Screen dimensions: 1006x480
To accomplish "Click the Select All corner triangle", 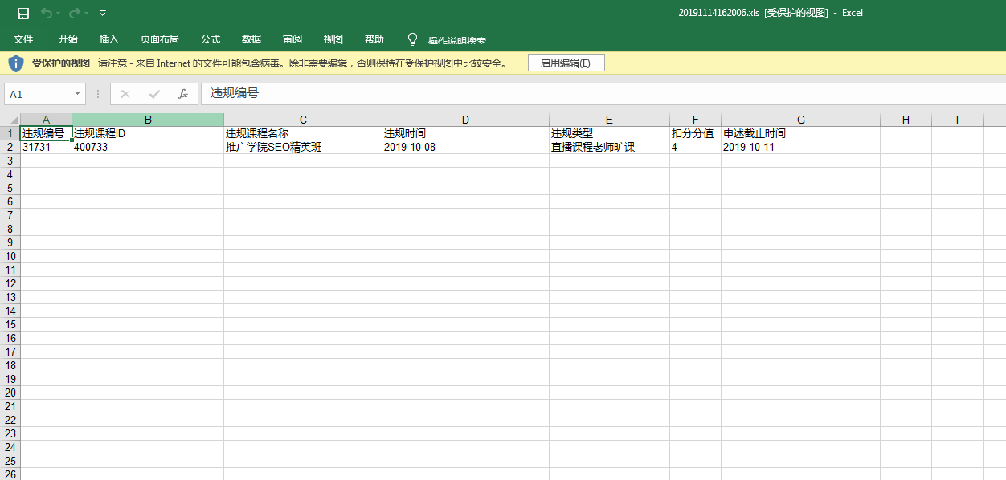I will (13, 120).
